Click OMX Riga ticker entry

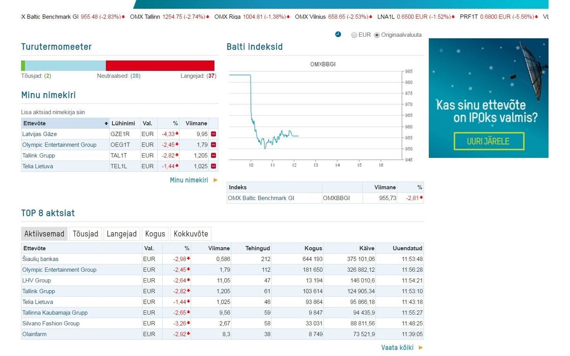[252, 17]
